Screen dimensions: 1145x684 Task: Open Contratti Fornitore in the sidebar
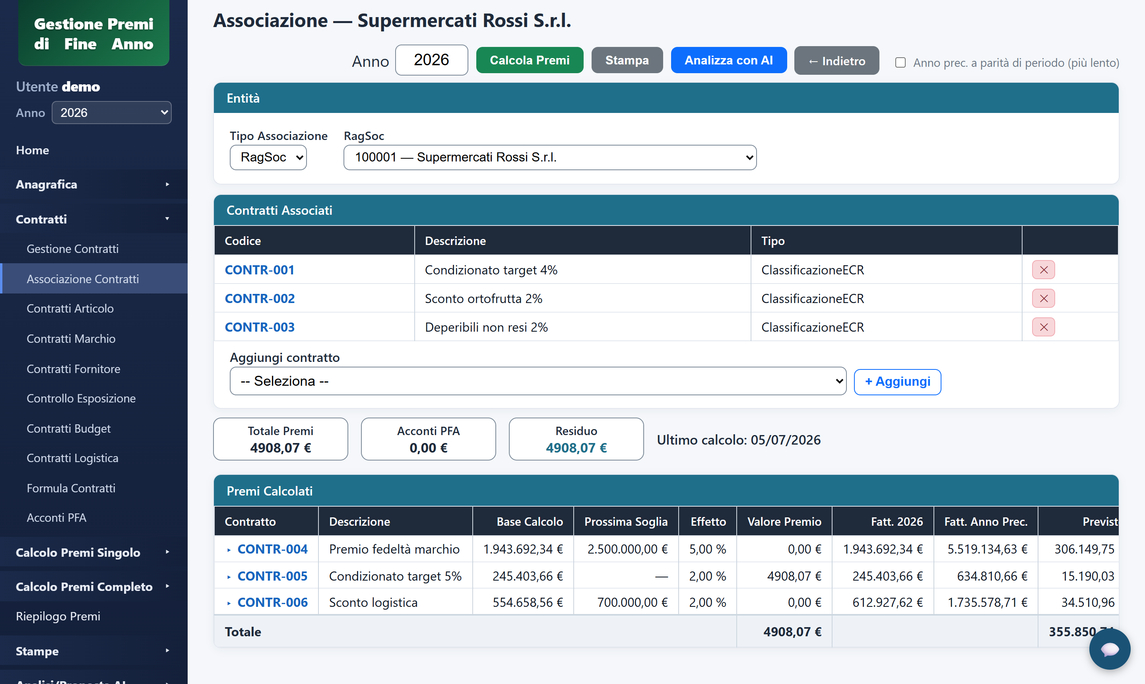pos(73,369)
